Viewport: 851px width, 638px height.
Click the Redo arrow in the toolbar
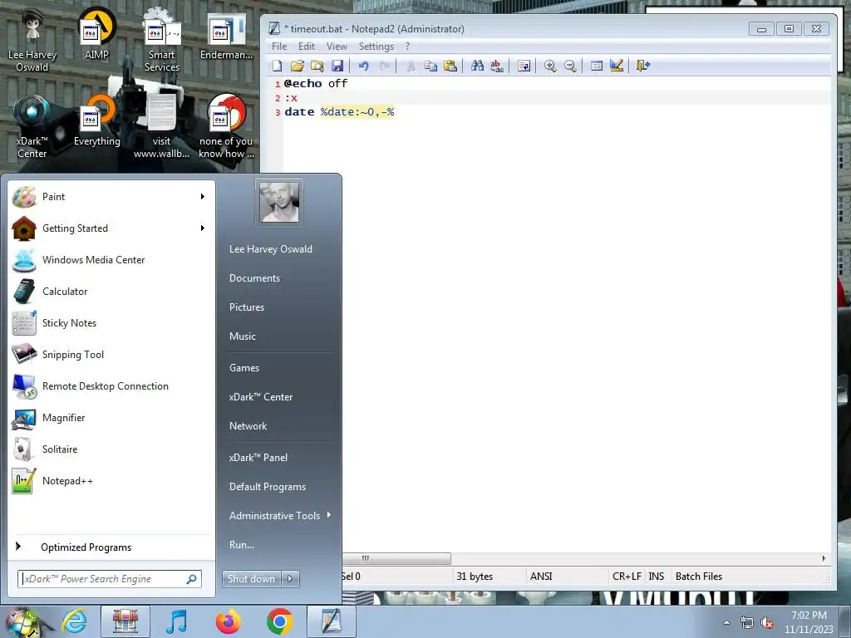(384, 66)
